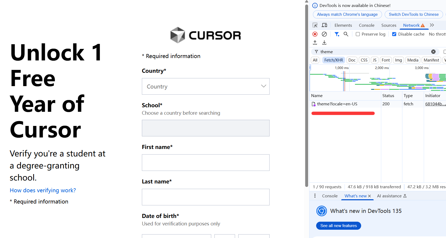Close the What's new drawer tab

(369, 196)
